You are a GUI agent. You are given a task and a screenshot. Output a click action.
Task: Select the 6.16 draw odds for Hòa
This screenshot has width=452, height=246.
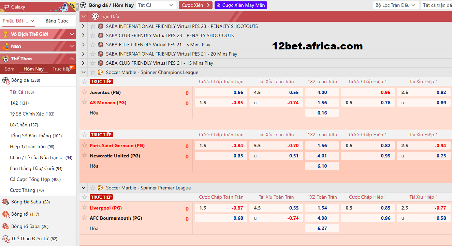322,112
